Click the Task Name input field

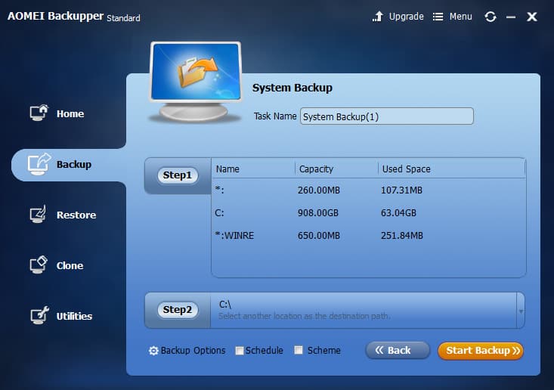[386, 116]
